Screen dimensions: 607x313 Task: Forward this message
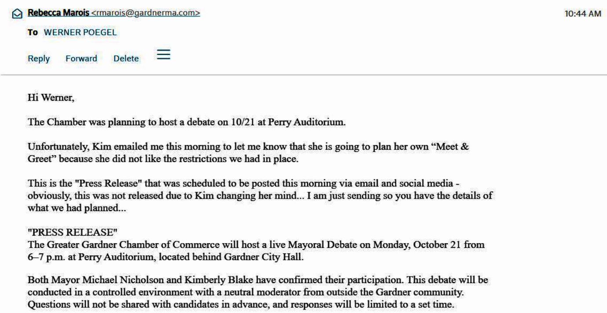coord(81,58)
